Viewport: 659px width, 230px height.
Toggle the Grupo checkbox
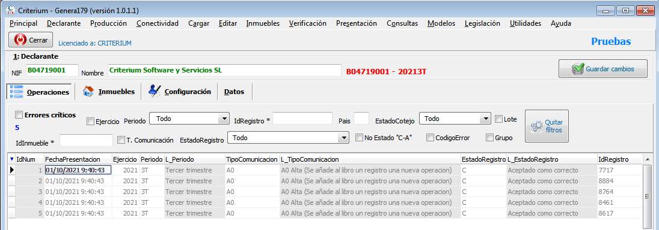click(x=489, y=137)
